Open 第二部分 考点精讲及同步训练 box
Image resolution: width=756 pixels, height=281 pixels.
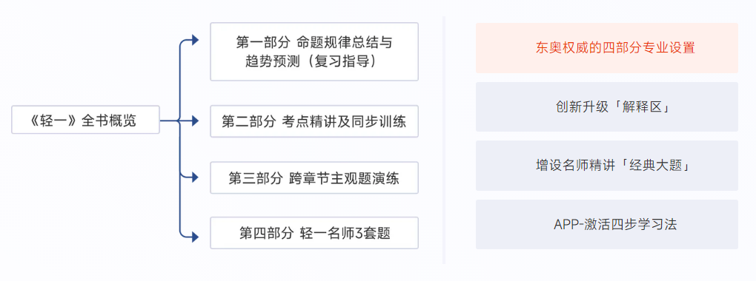(x=314, y=121)
